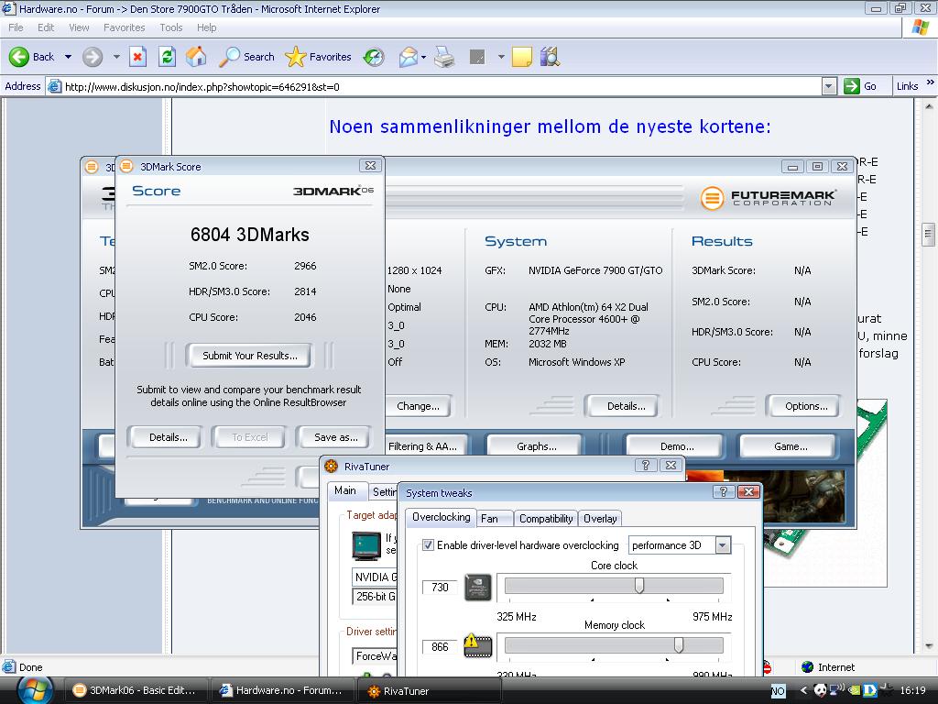Toggle Enable driver-level hardware overclocking checkbox
Screen dimensions: 938x704
coord(428,544)
